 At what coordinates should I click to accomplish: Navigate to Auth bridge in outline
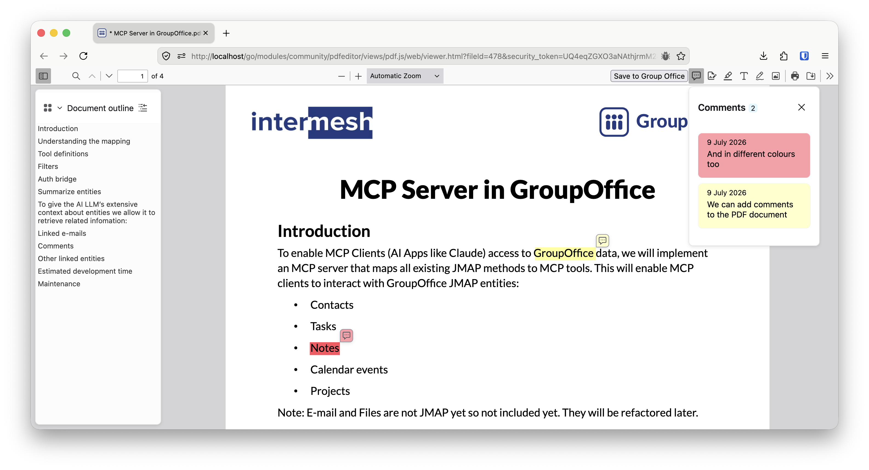(x=57, y=179)
